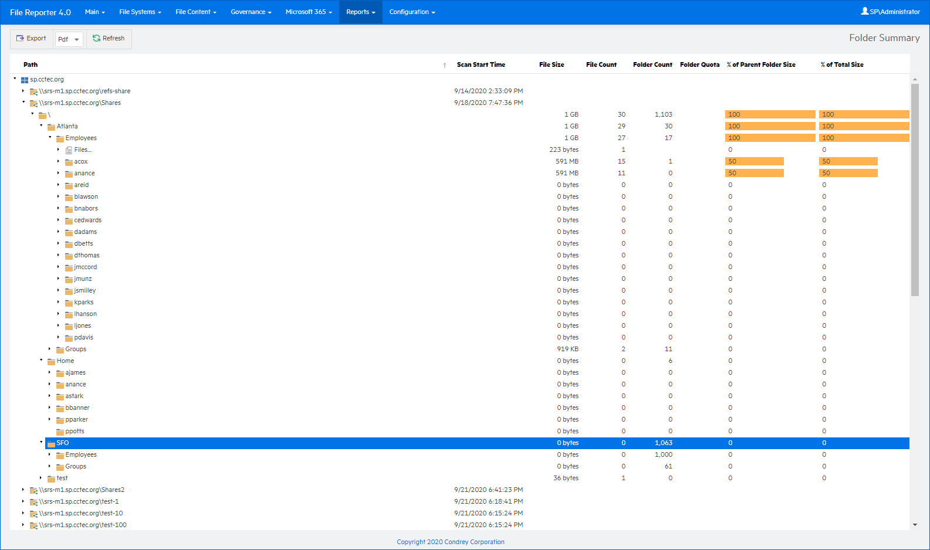
Task: Open the Pdf export format dropdown
Action: (x=69, y=39)
